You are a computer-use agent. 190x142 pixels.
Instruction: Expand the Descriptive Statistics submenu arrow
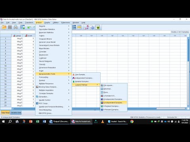point(69,29)
